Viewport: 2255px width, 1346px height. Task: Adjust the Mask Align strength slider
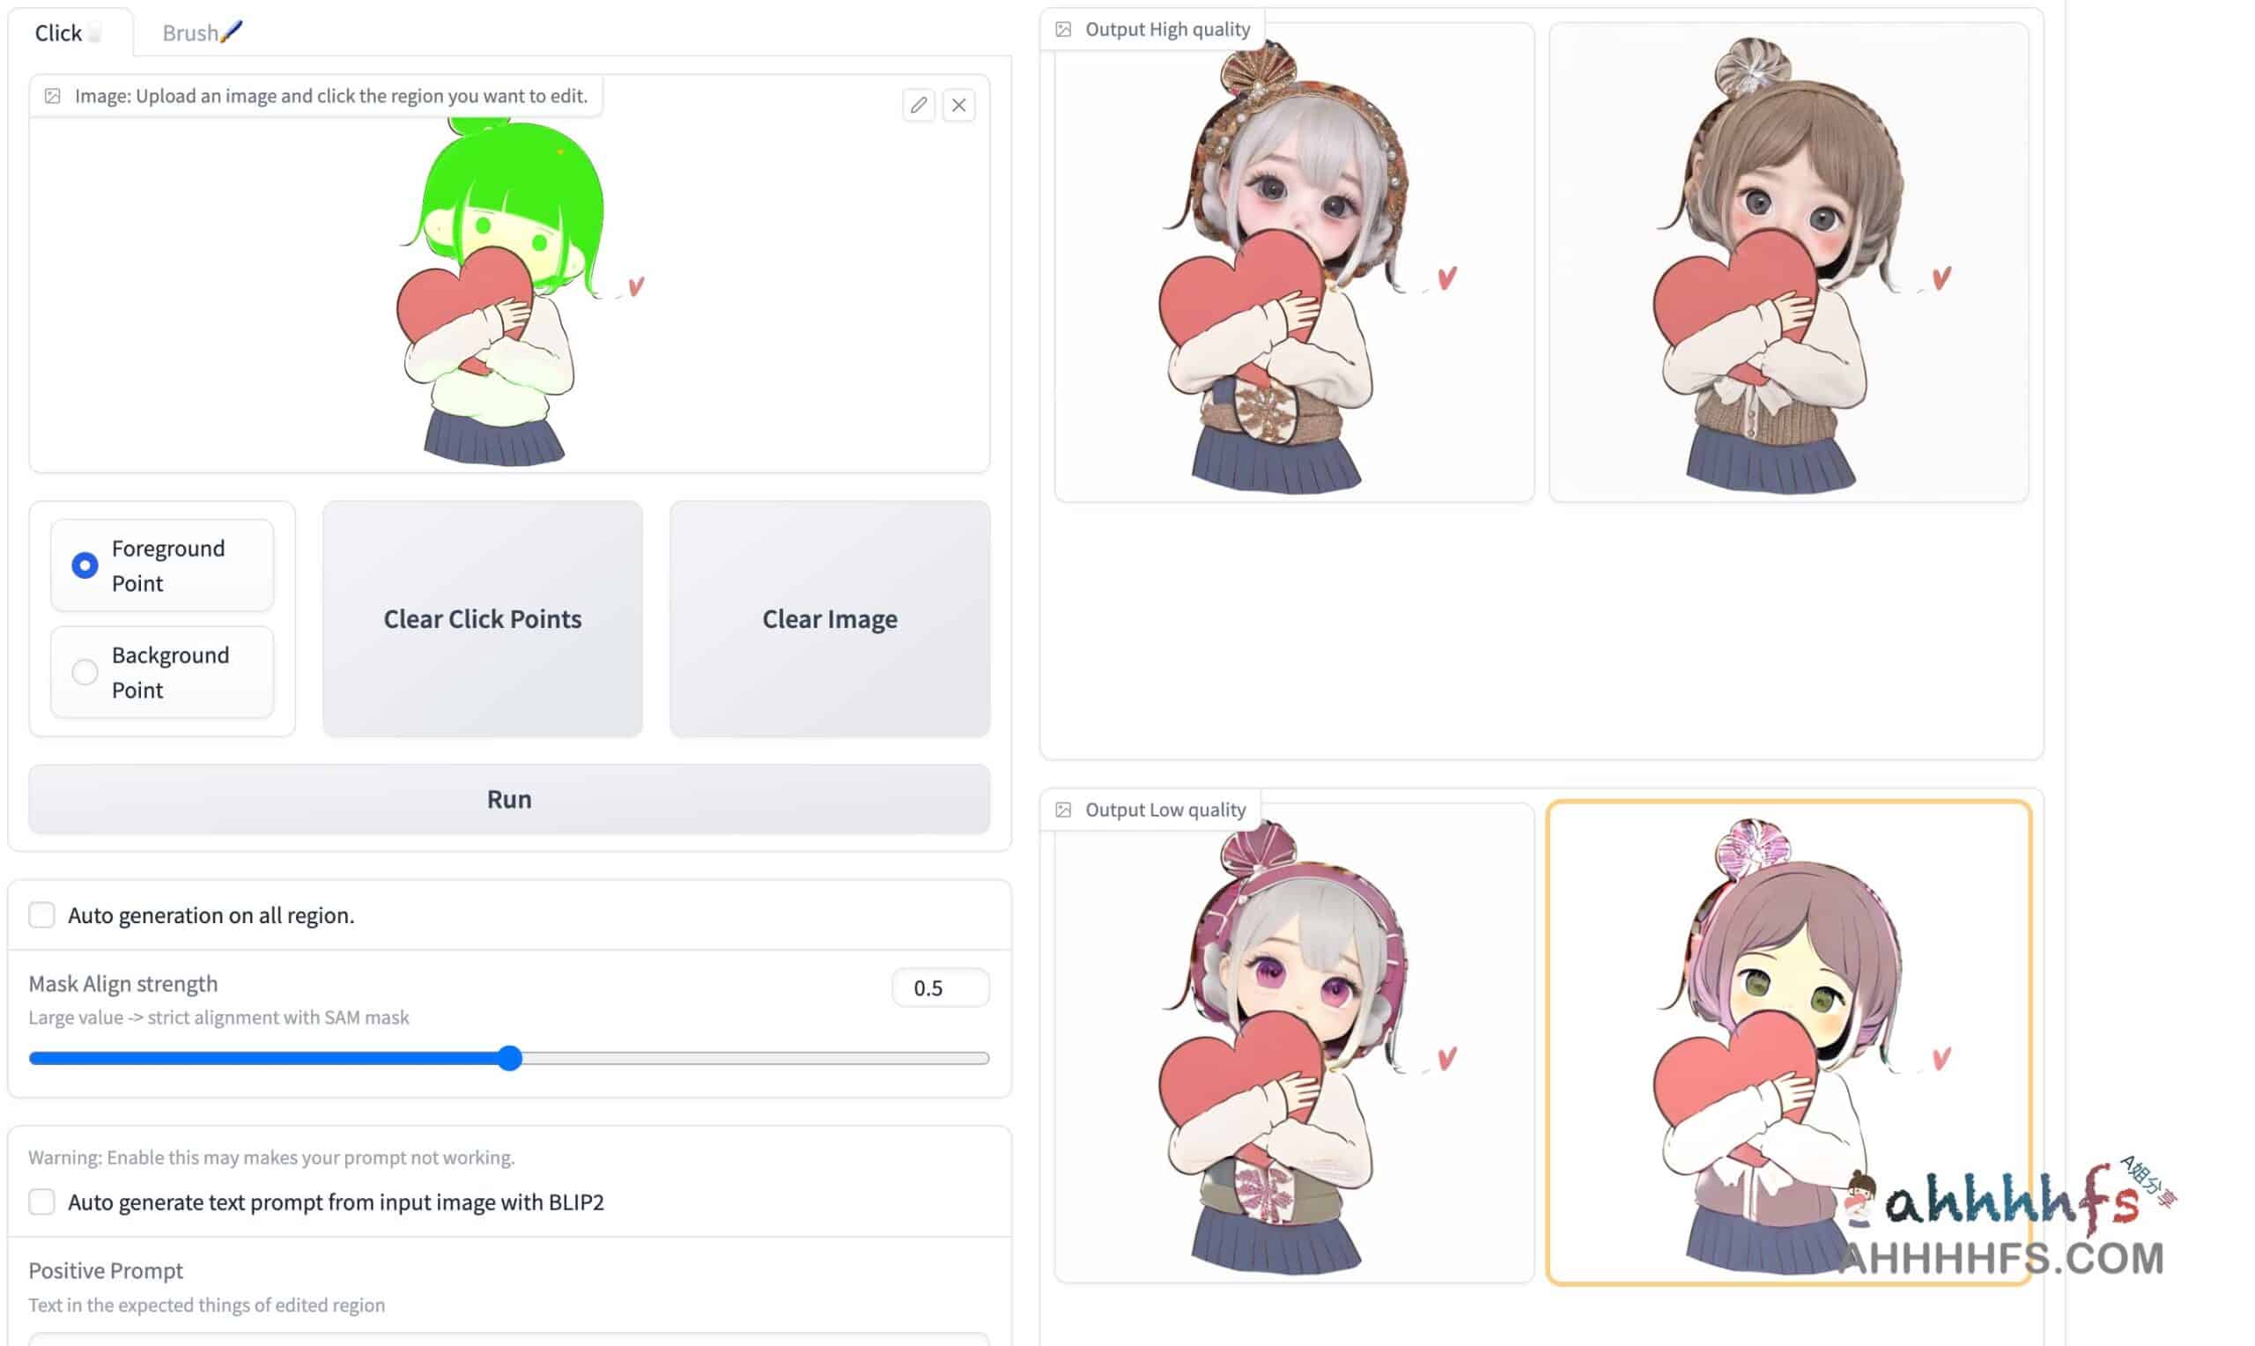point(511,1056)
